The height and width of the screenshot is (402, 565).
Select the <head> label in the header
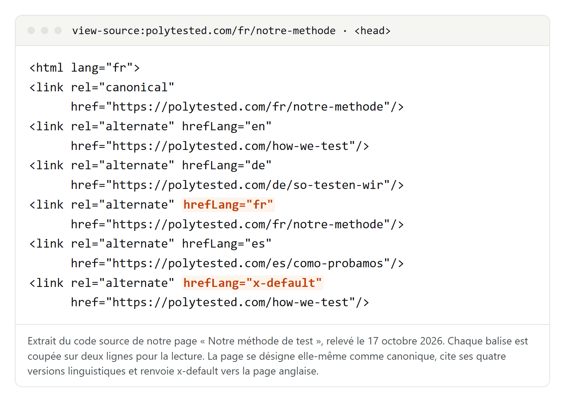tap(372, 31)
